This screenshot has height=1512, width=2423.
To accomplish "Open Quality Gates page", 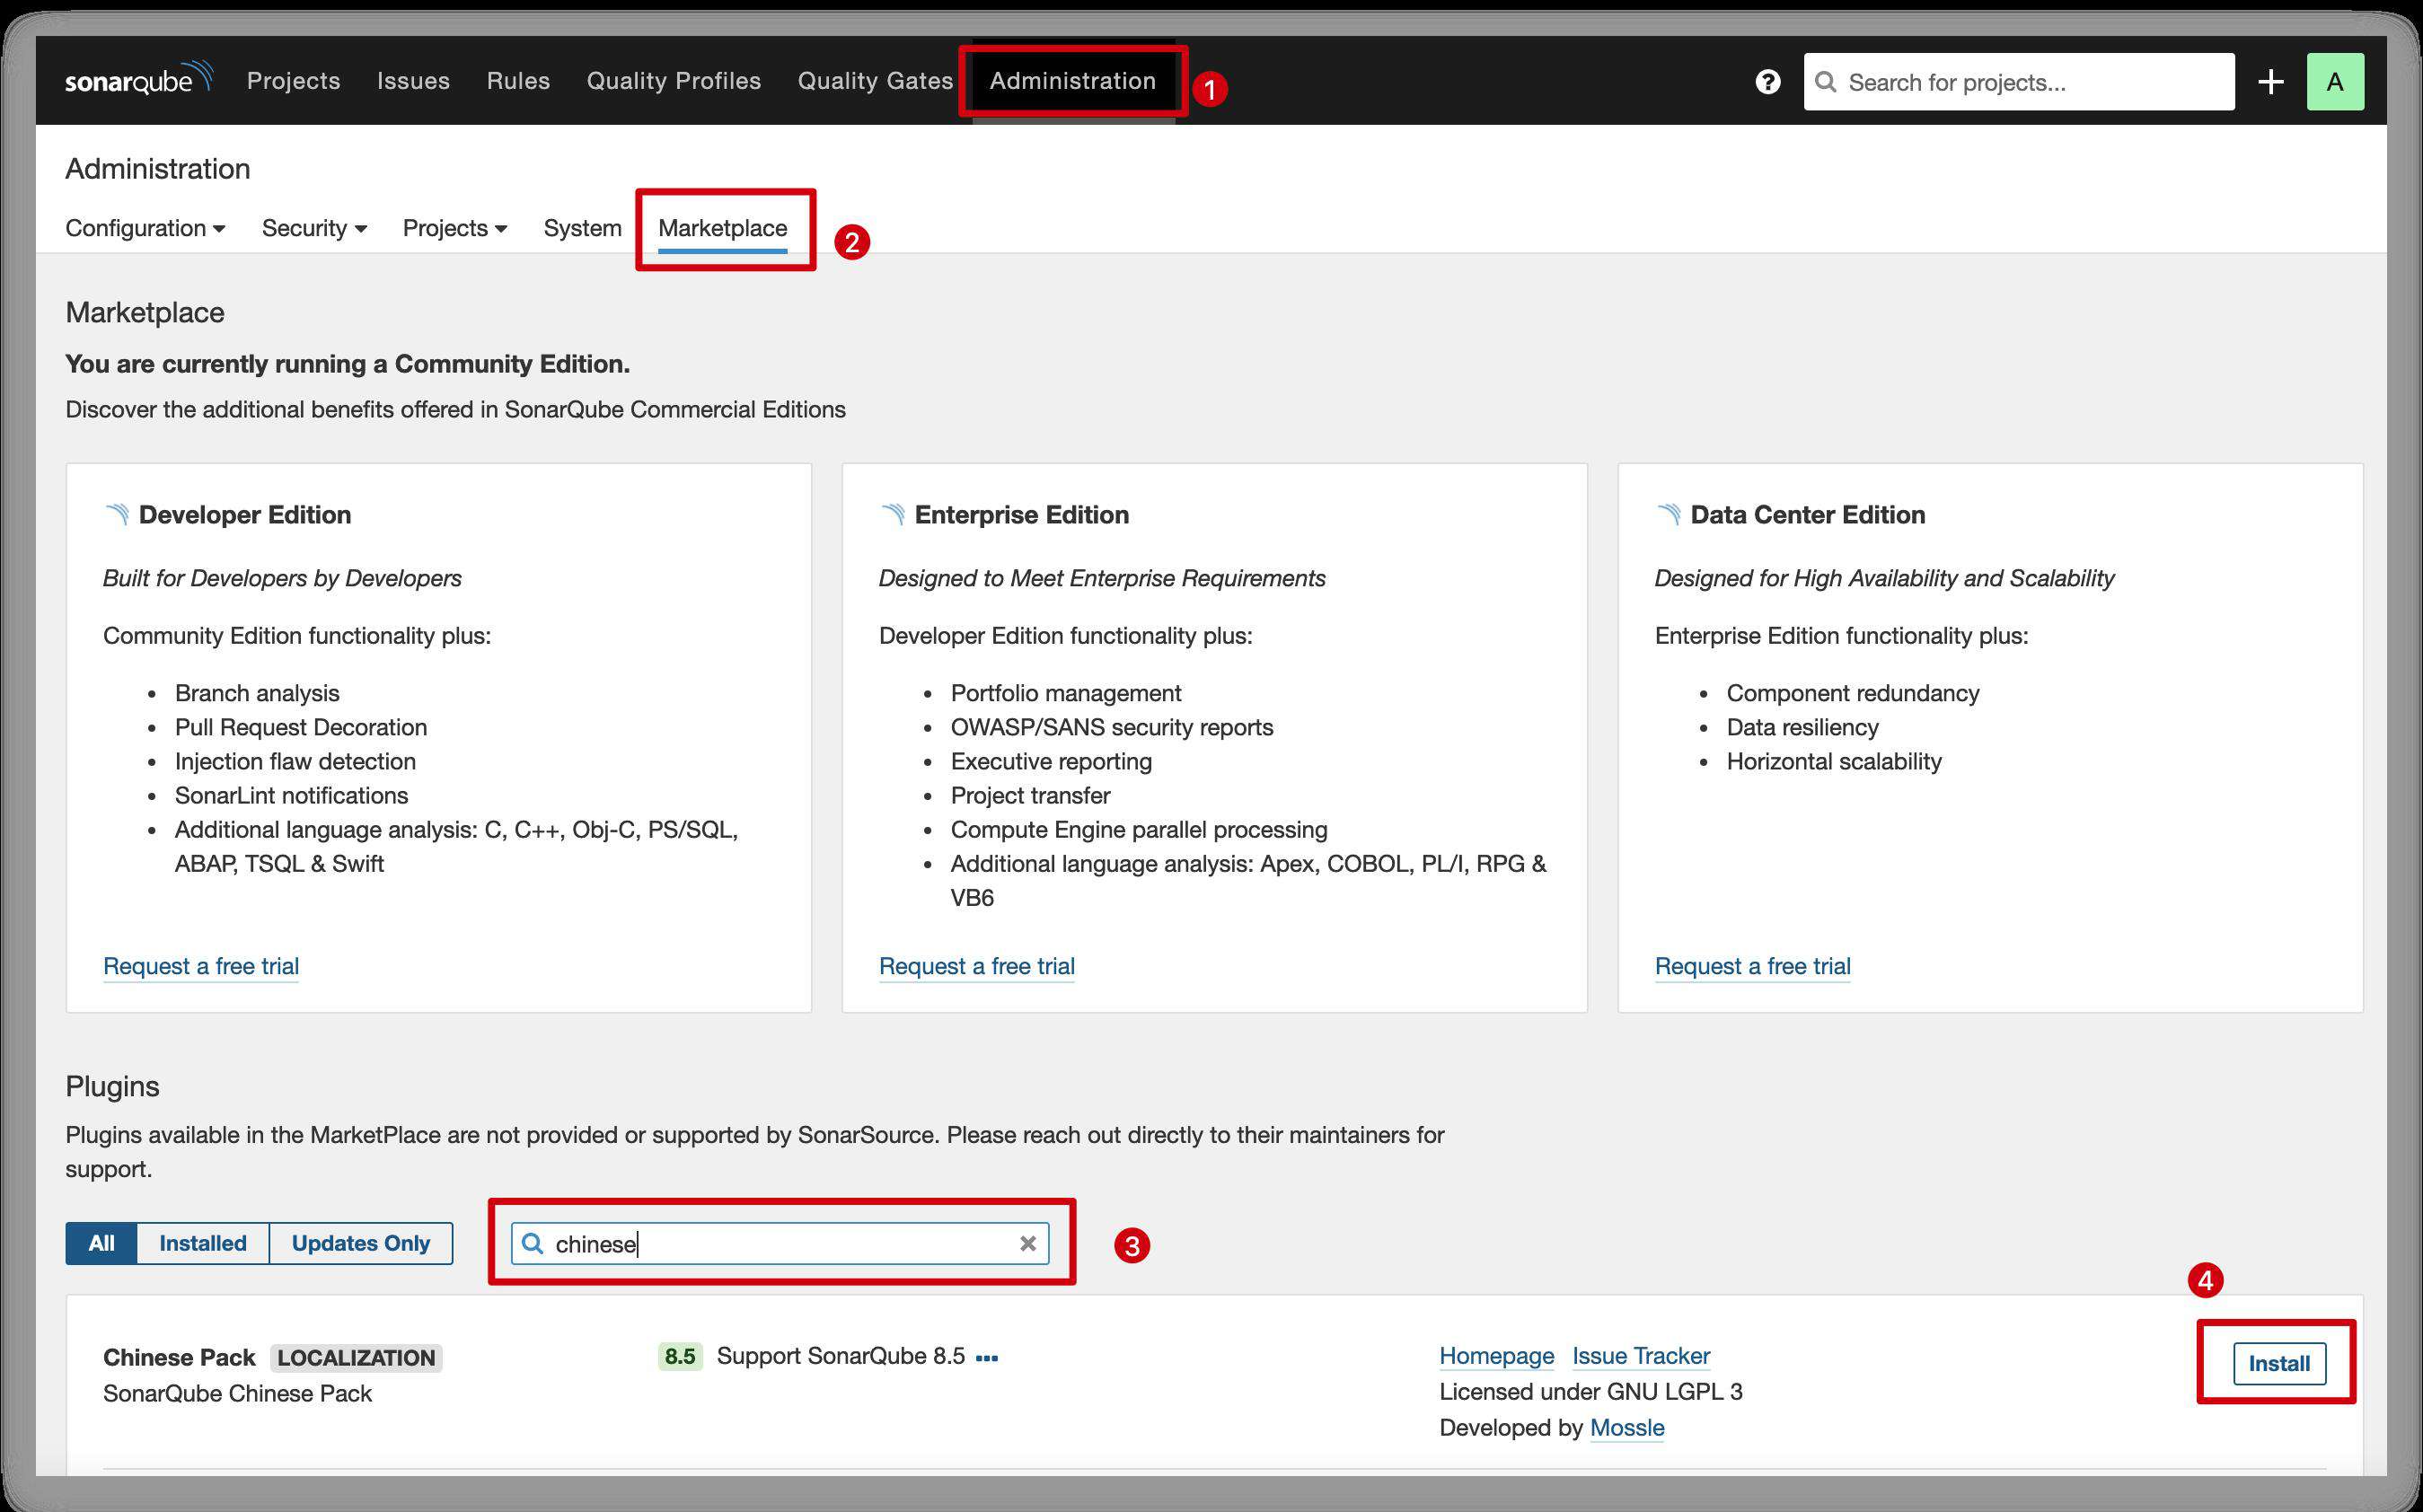I will tap(875, 80).
